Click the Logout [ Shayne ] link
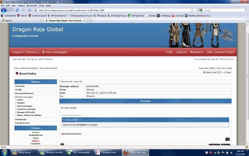This screenshot has width=249, height=156. point(26,52)
